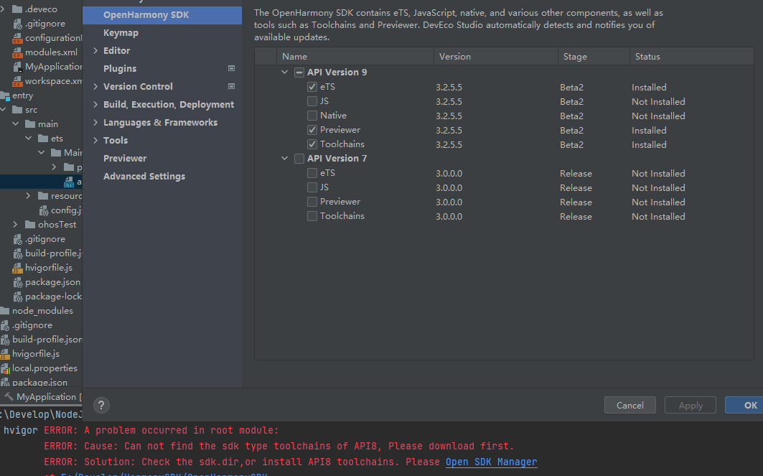Screen dimensions: 763x476
Task: Expand the .deveco folder arrow
Action: 3,9
